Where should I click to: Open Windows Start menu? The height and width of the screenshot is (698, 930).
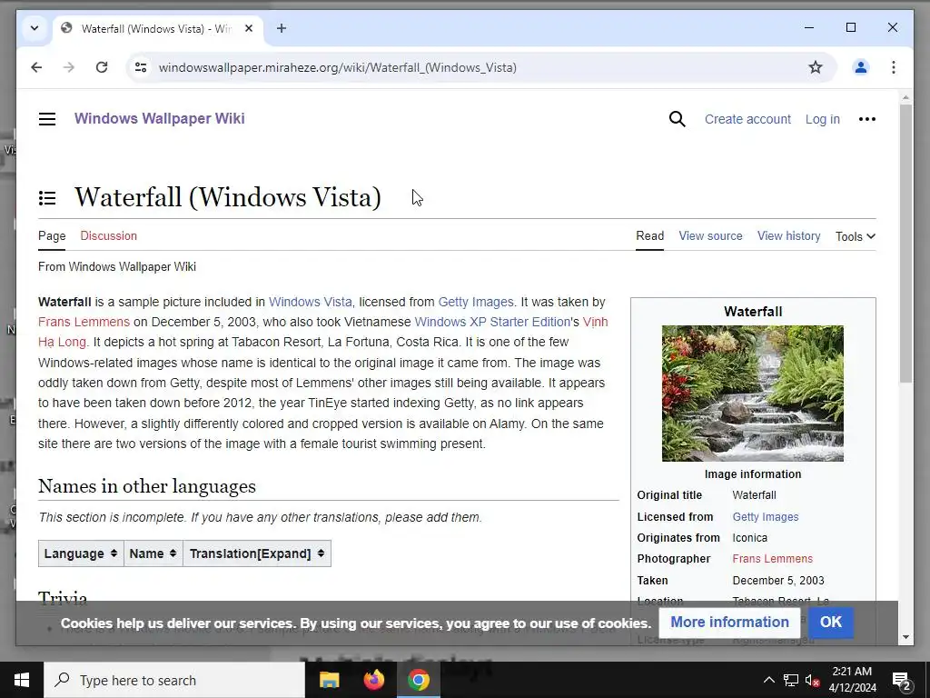[22, 680]
